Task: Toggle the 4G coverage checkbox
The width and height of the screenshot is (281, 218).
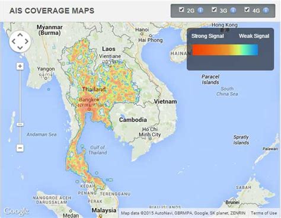Action: click(247, 9)
